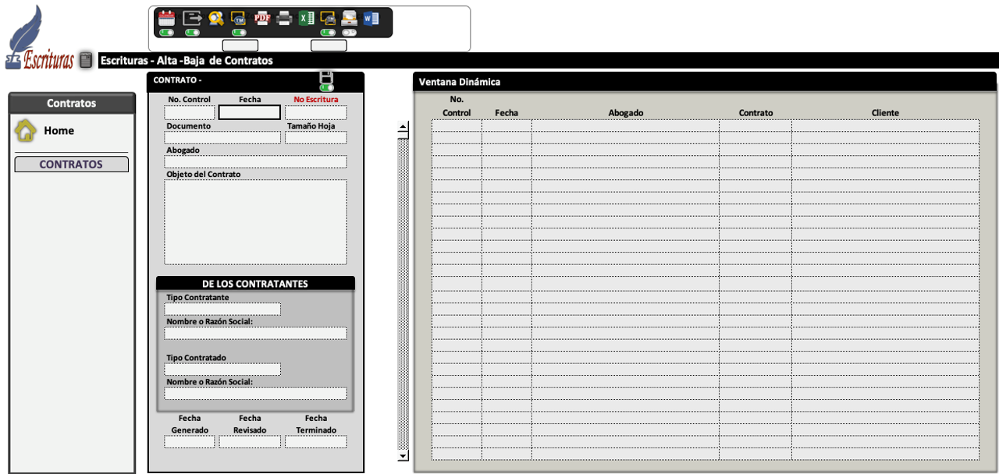Toggle the switch under export arrow icon
This screenshot has width=999, height=474.
click(191, 33)
